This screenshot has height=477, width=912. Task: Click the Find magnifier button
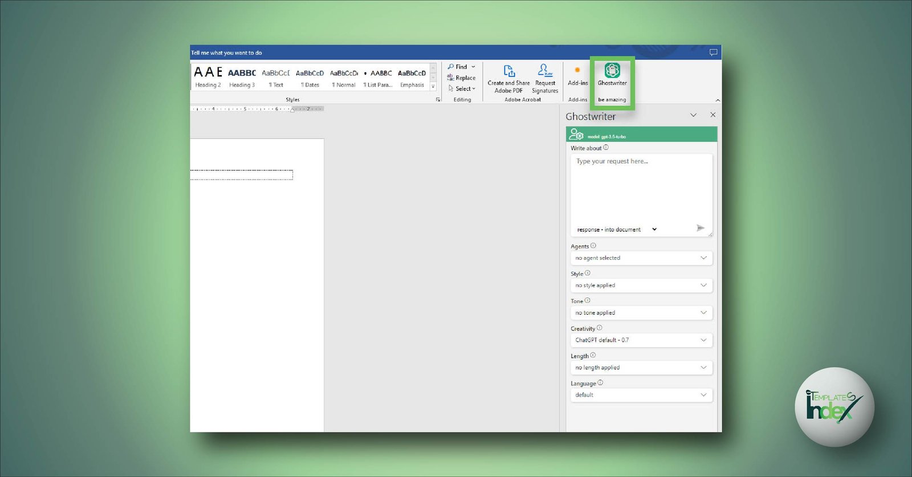click(x=457, y=67)
